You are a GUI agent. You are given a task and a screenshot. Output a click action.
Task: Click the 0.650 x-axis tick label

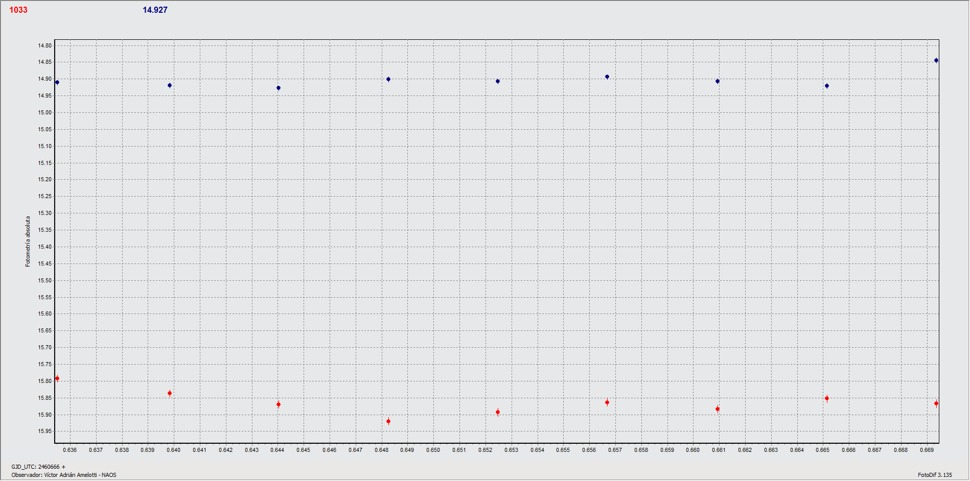click(x=433, y=450)
